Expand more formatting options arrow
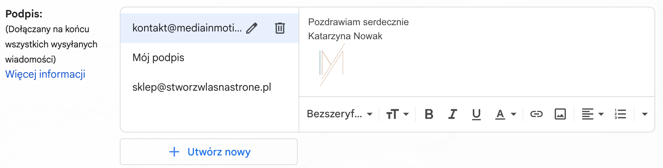This screenshot has width=663, height=168. [x=645, y=114]
